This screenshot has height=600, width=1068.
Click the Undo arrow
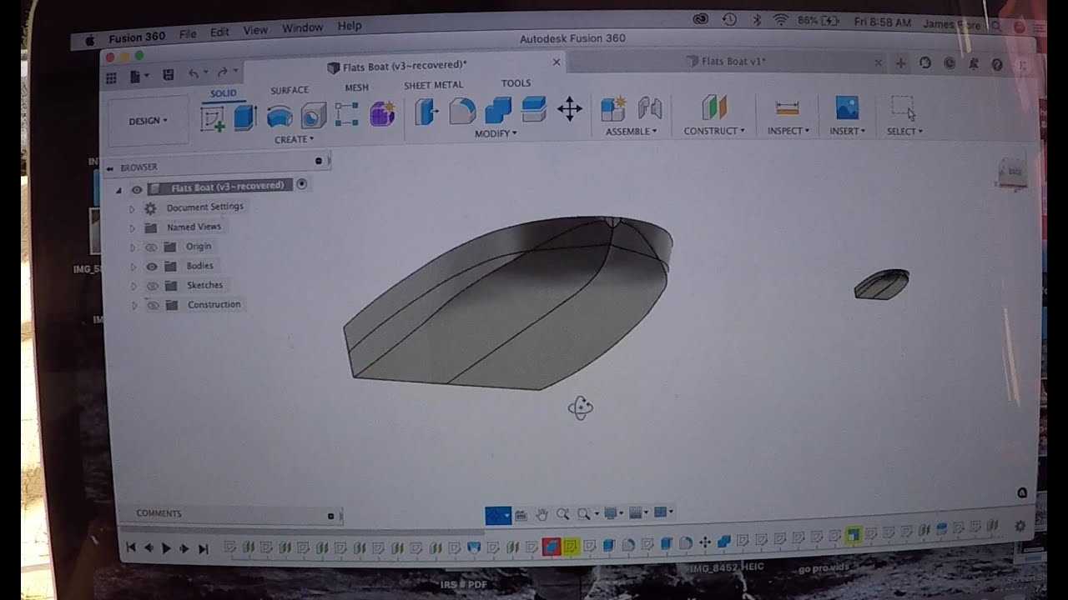click(x=194, y=74)
